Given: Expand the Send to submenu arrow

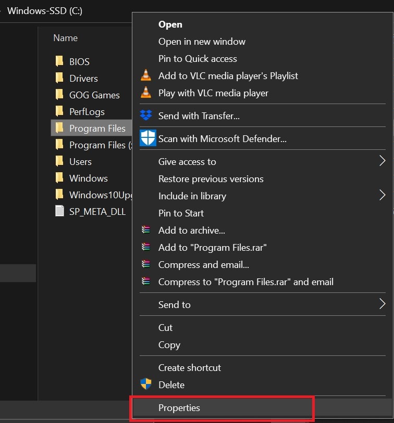Looking at the screenshot, I should pos(382,304).
